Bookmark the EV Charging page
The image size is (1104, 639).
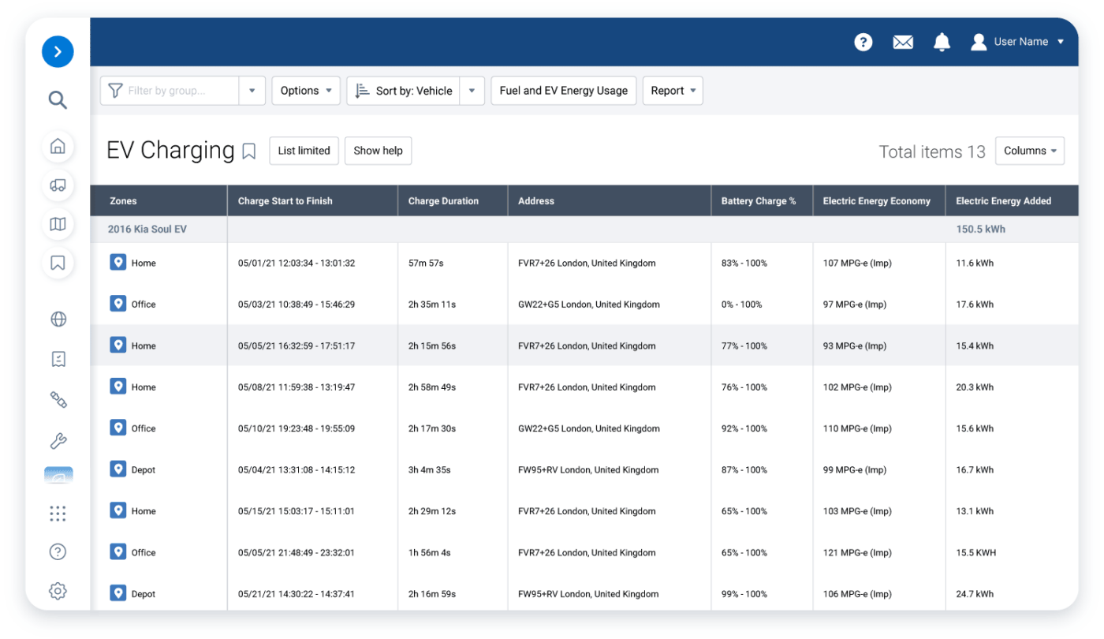249,151
